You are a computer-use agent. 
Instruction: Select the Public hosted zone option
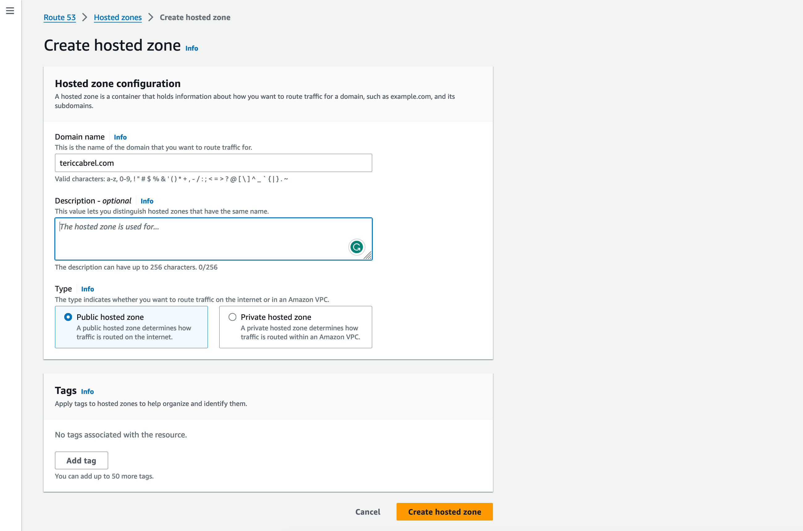(68, 317)
